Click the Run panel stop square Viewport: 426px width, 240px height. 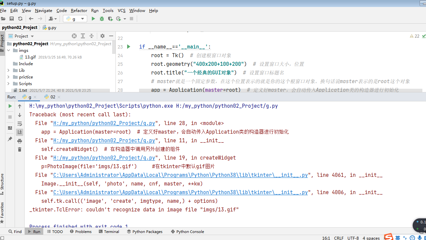pyautogui.click(x=10, y=117)
